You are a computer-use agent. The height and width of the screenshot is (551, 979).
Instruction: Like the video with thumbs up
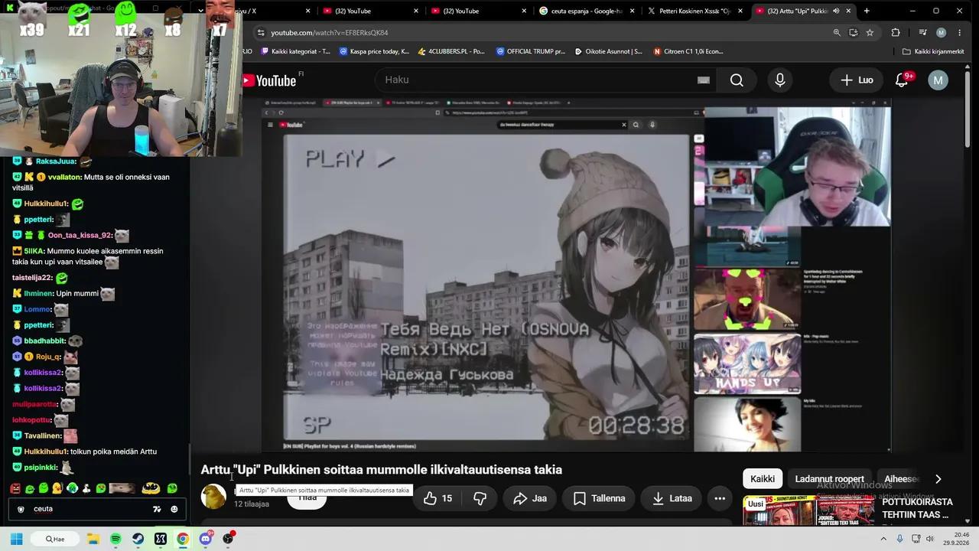(x=438, y=498)
